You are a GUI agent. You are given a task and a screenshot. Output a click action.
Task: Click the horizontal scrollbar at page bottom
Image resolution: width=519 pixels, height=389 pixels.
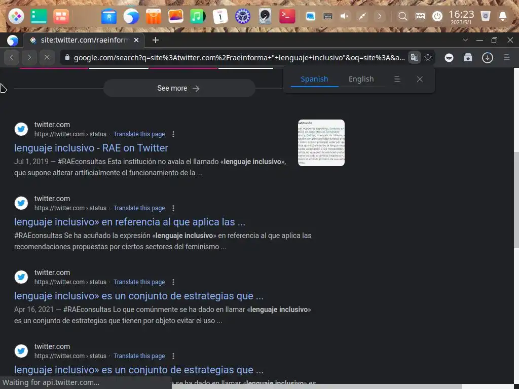coord(316,386)
